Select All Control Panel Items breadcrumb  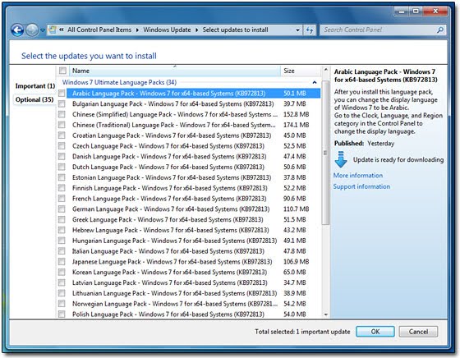click(99, 30)
